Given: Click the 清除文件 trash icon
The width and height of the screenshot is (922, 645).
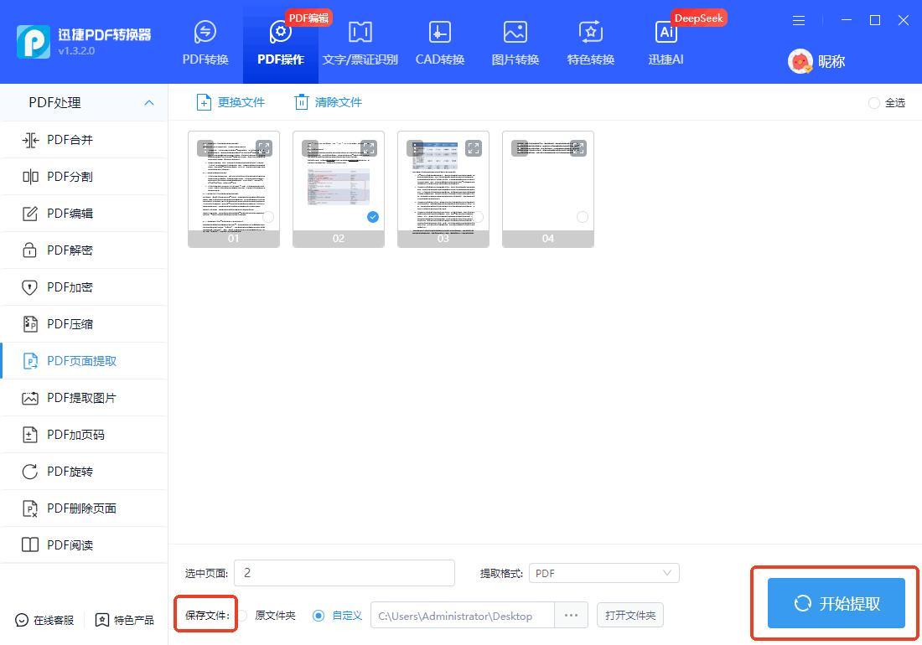Looking at the screenshot, I should (x=302, y=102).
